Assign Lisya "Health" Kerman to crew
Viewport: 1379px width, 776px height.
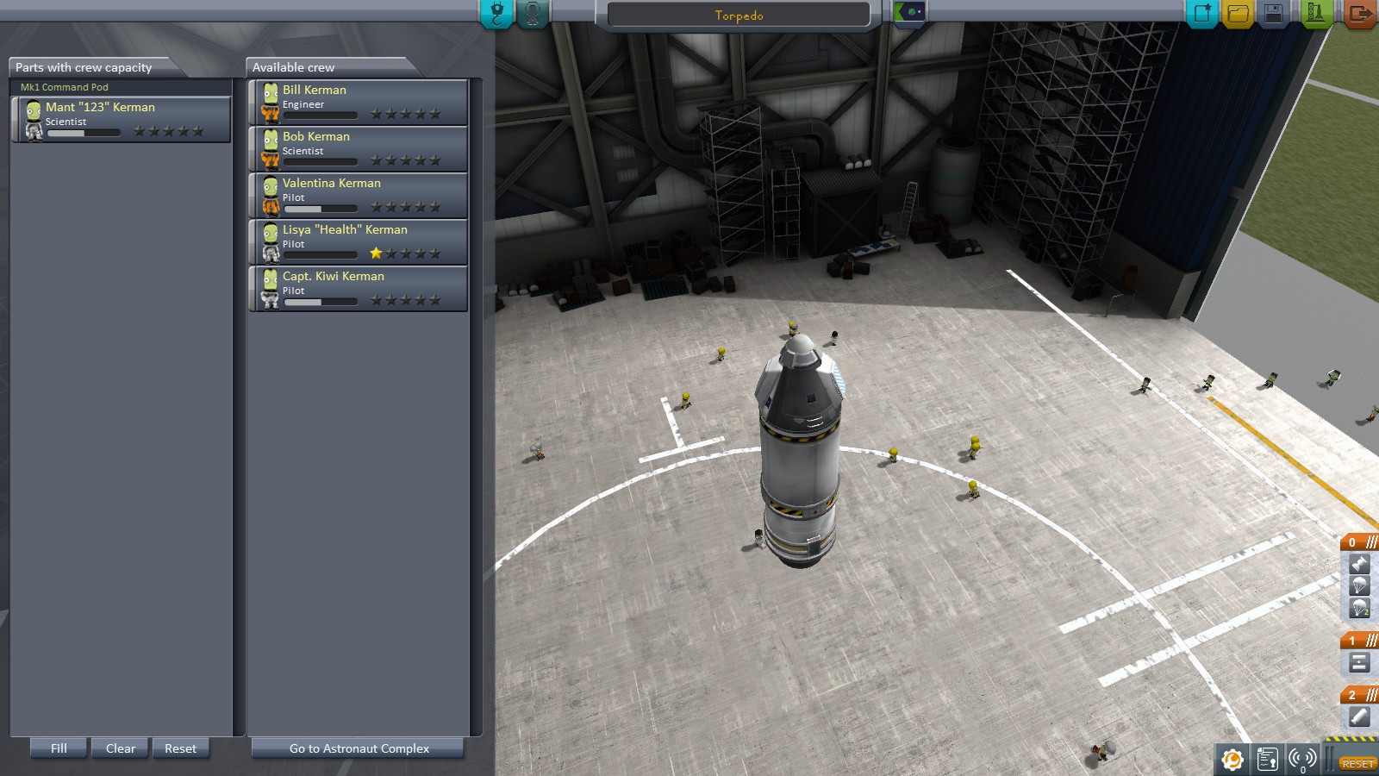358,242
